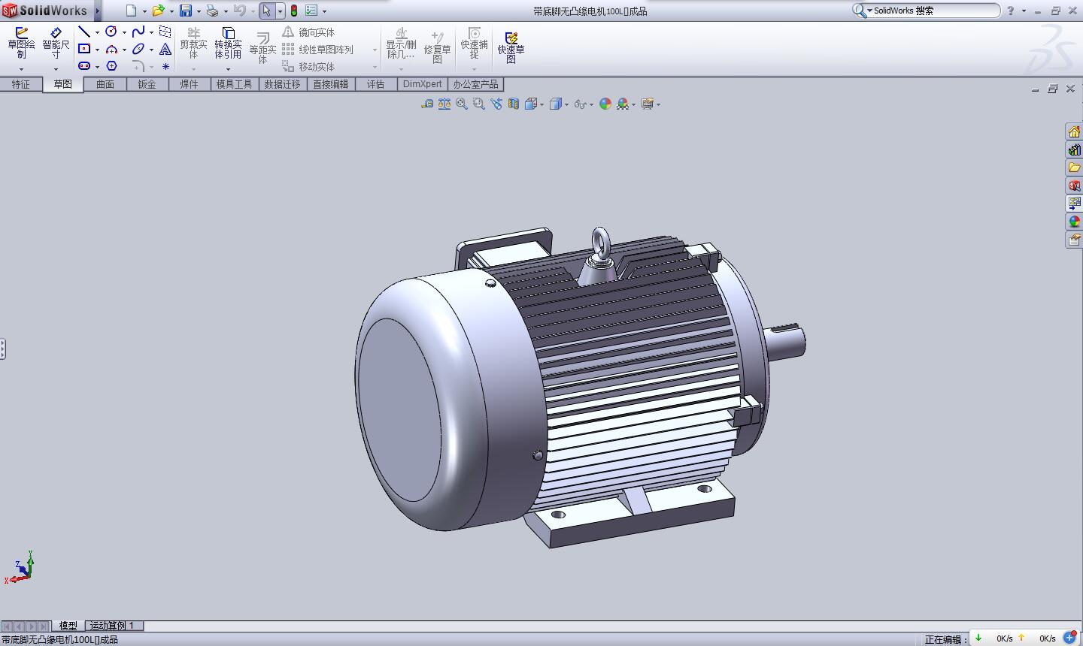
Task: Toggle the Section View icon
Action: click(514, 104)
